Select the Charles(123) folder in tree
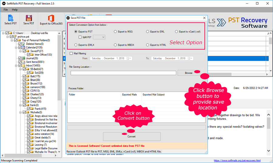 (37, 94)
